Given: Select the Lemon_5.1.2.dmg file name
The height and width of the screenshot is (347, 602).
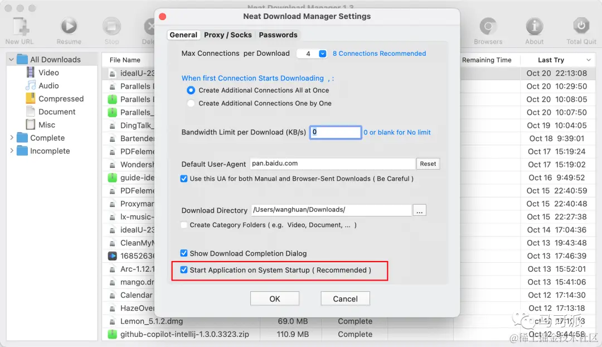Looking at the screenshot, I should (152, 321).
